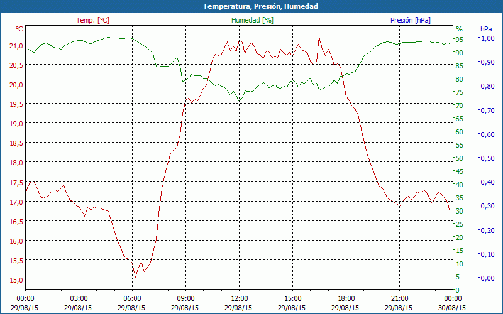Click the '19,5' temperature axis value
The width and height of the screenshot is (503, 314).
click(16, 104)
